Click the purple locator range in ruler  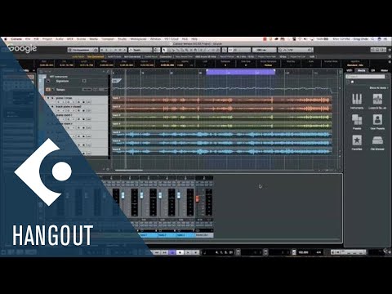tap(240, 72)
